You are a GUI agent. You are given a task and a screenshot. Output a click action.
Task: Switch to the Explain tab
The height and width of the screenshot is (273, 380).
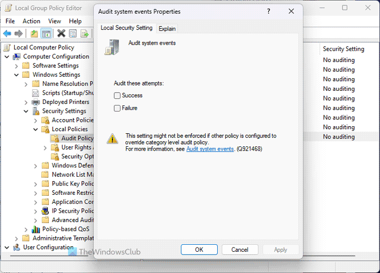coord(167,29)
